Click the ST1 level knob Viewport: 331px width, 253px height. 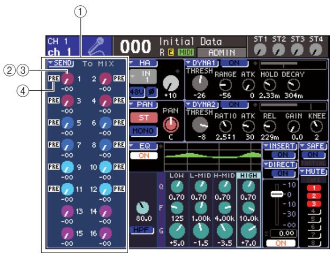click(260, 50)
